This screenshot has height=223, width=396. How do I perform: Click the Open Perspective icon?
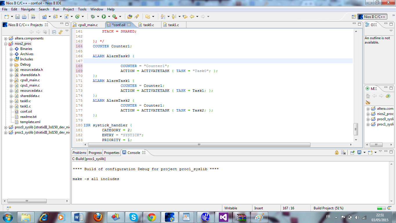[x=354, y=17]
